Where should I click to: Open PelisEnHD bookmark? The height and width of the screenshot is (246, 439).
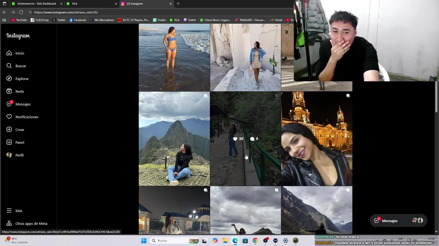(250, 20)
